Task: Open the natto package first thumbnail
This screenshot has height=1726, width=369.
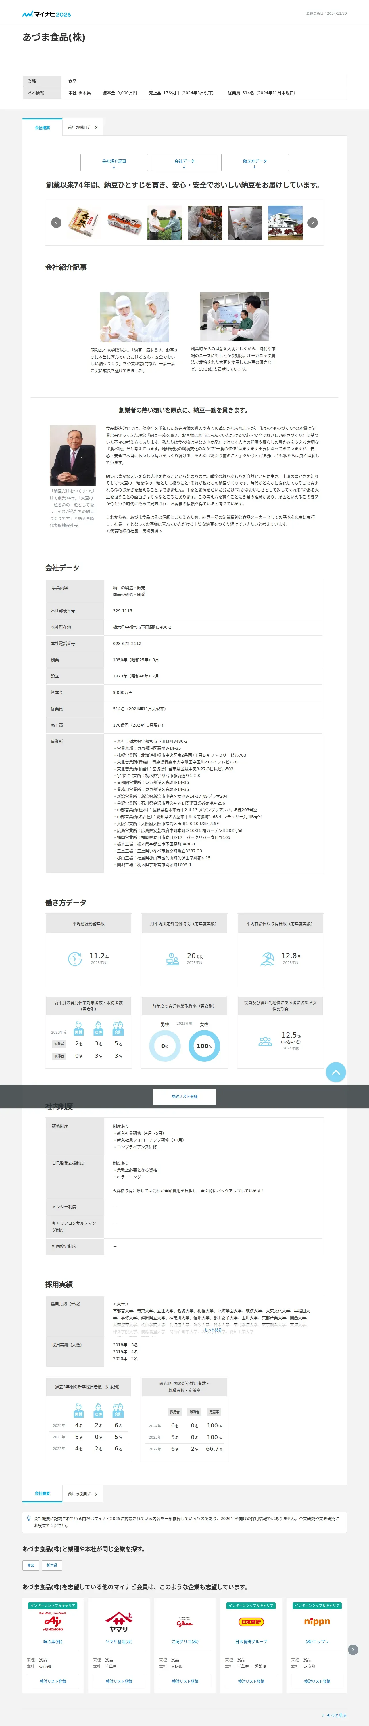Action: click(84, 222)
